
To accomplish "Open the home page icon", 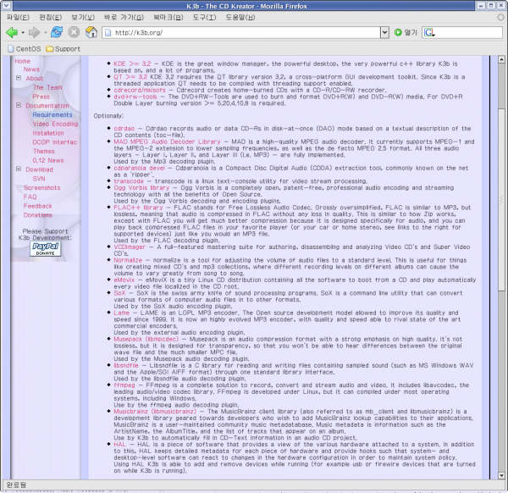I will pyautogui.click(x=91, y=32).
